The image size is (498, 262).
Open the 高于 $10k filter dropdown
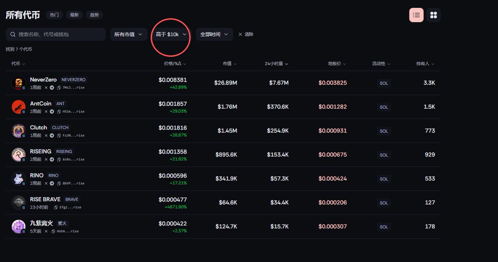(x=171, y=34)
